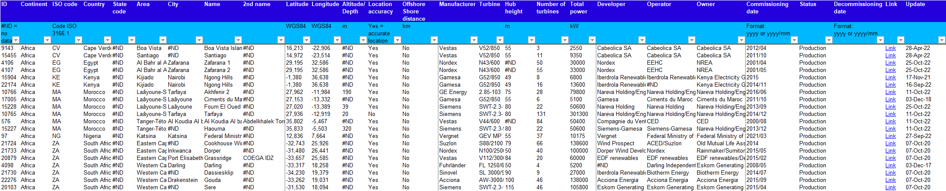Open the Link in the Gouda row

tap(890, 180)
